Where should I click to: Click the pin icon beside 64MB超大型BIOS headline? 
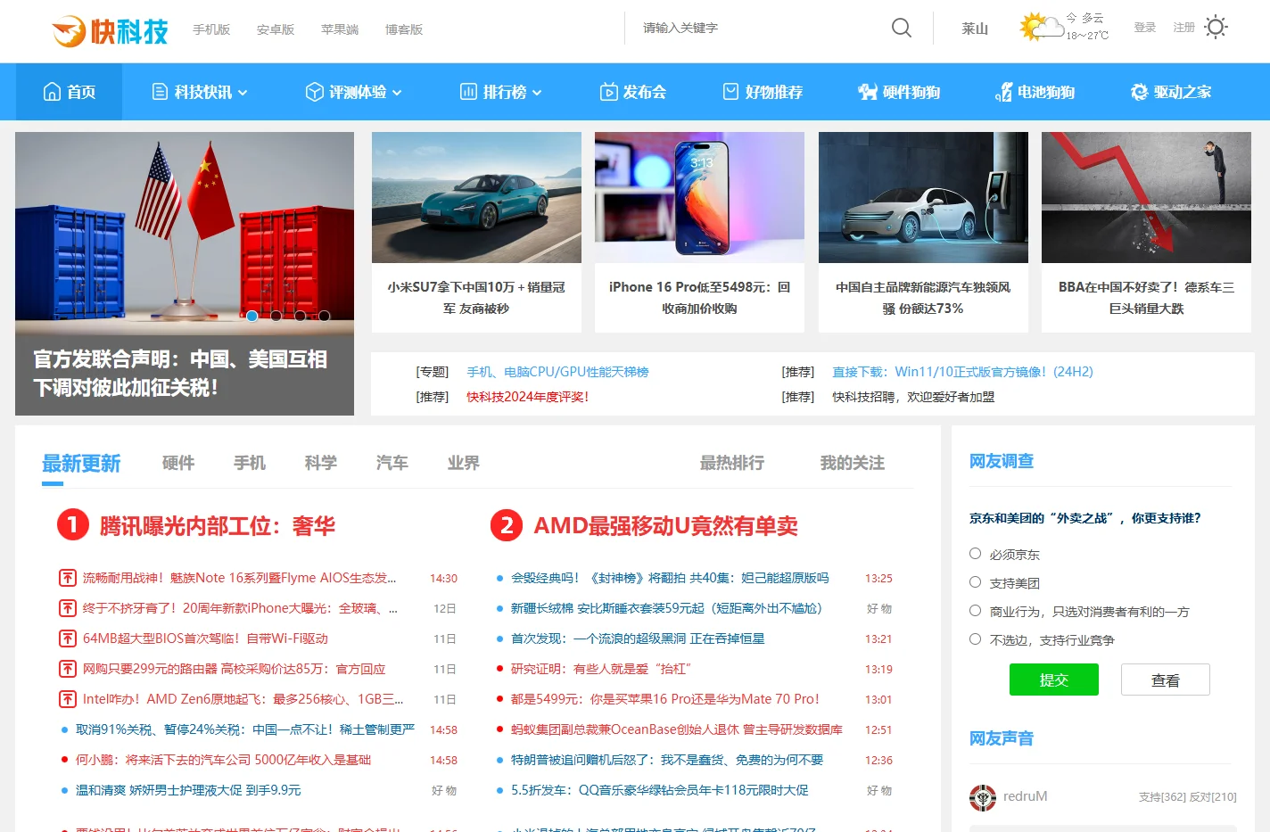point(67,638)
